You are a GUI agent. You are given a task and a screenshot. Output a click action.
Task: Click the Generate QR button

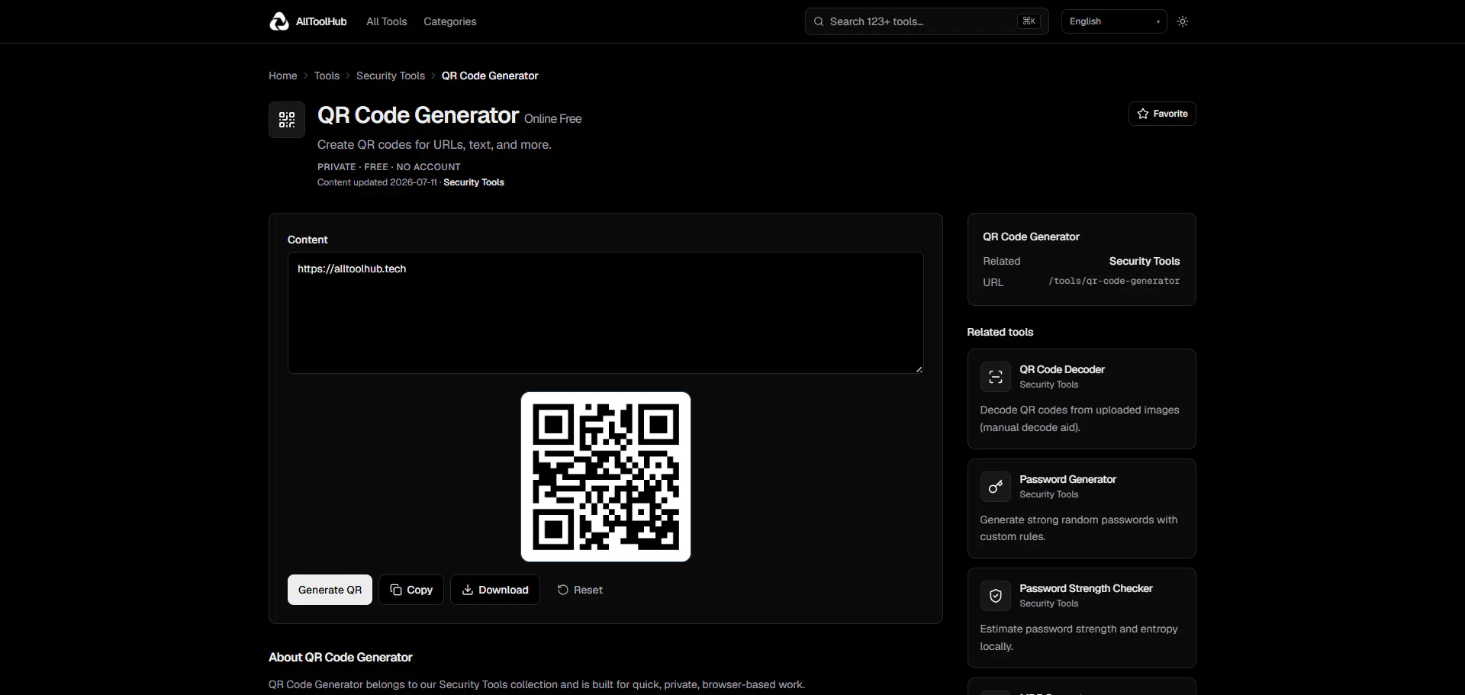(330, 590)
